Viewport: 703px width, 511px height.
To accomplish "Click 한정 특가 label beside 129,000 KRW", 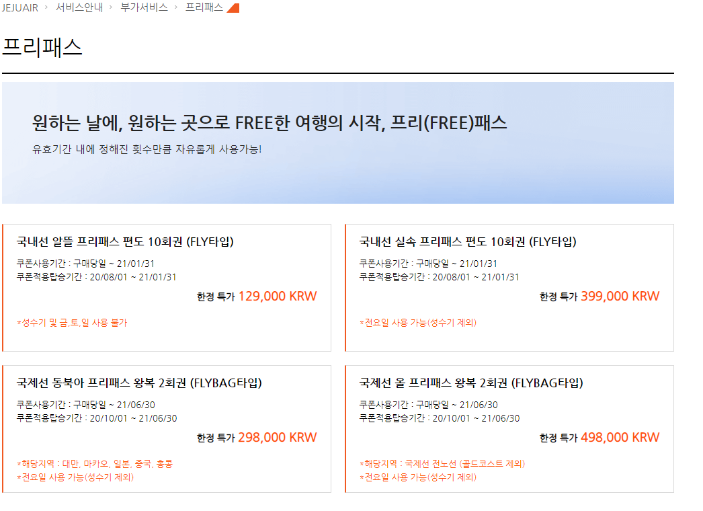I will point(216,297).
